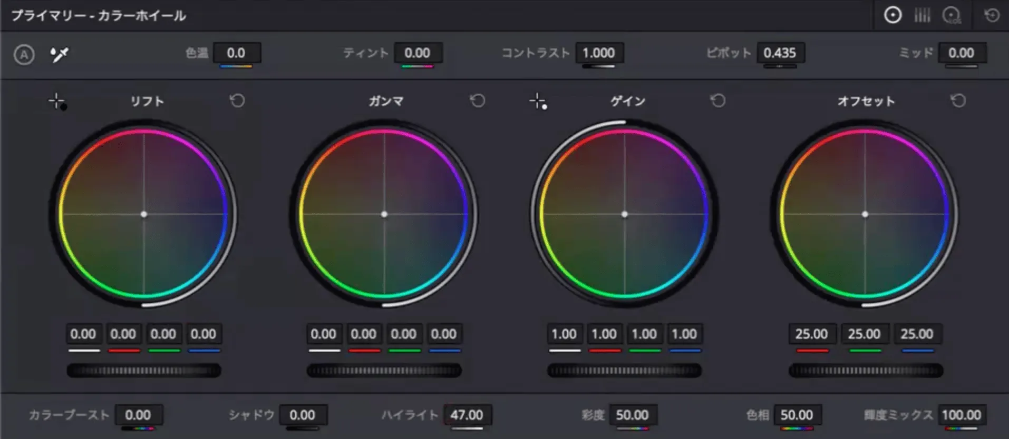This screenshot has height=439, width=1009.
Task: Pick black point next to リフト
Action: tap(57, 102)
